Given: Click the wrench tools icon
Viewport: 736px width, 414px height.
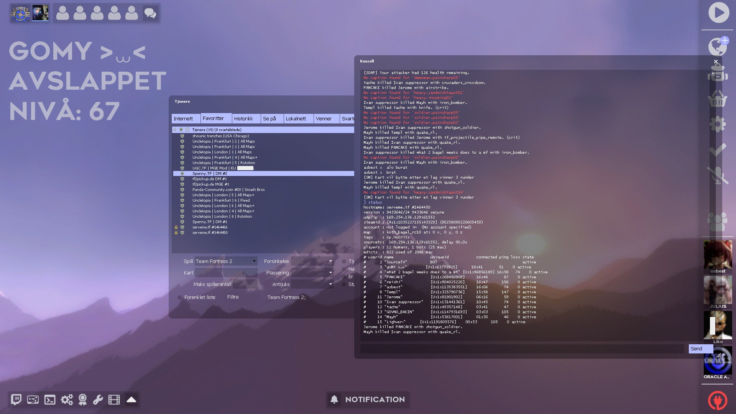Looking at the screenshot, I should pos(98,400).
